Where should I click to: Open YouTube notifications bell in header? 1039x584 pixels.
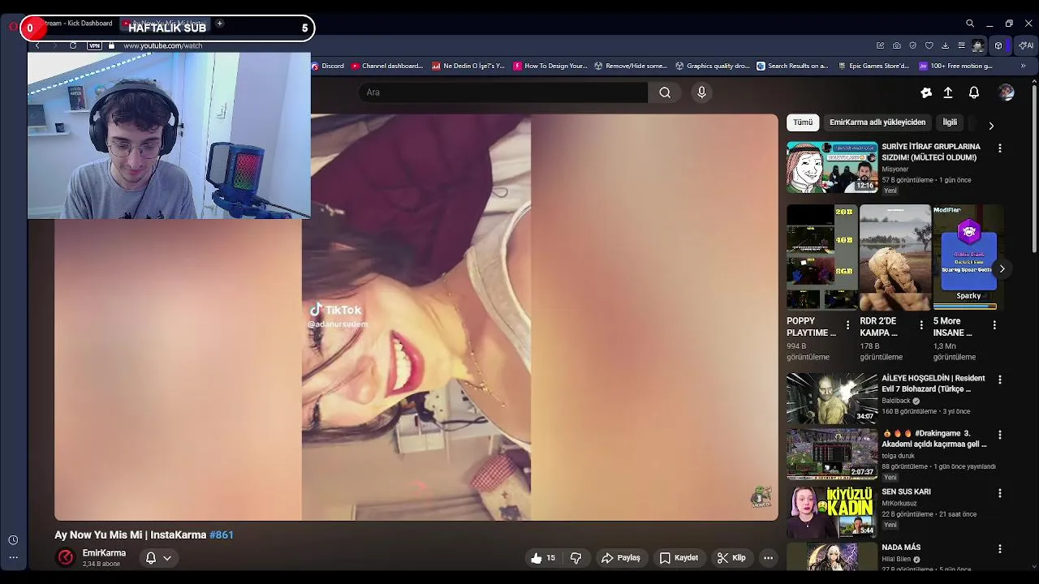pos(974,92)
